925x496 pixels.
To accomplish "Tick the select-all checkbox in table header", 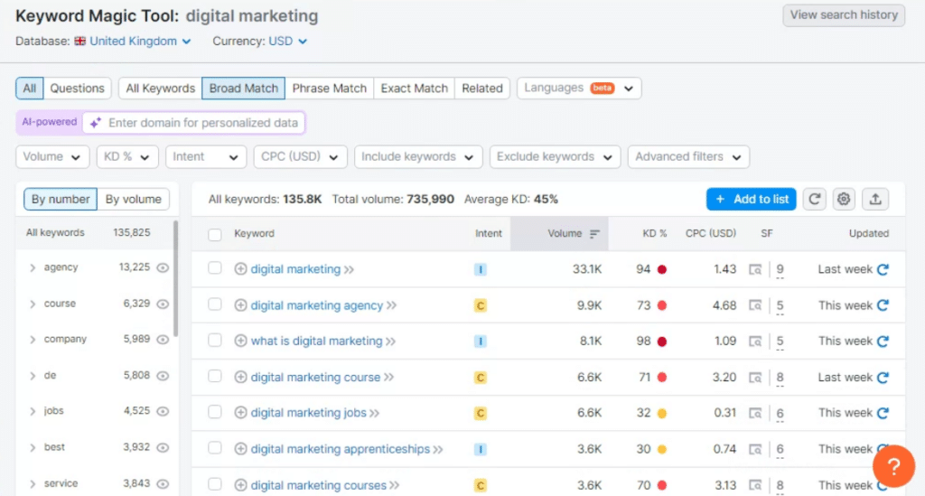I will coord(215,234).
